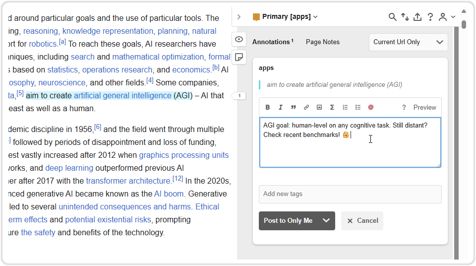Image resolution: width=476 pixels, height=266 pixels.
Task: Toggle Preview mode for the annotation
Action: click(424, 107)
